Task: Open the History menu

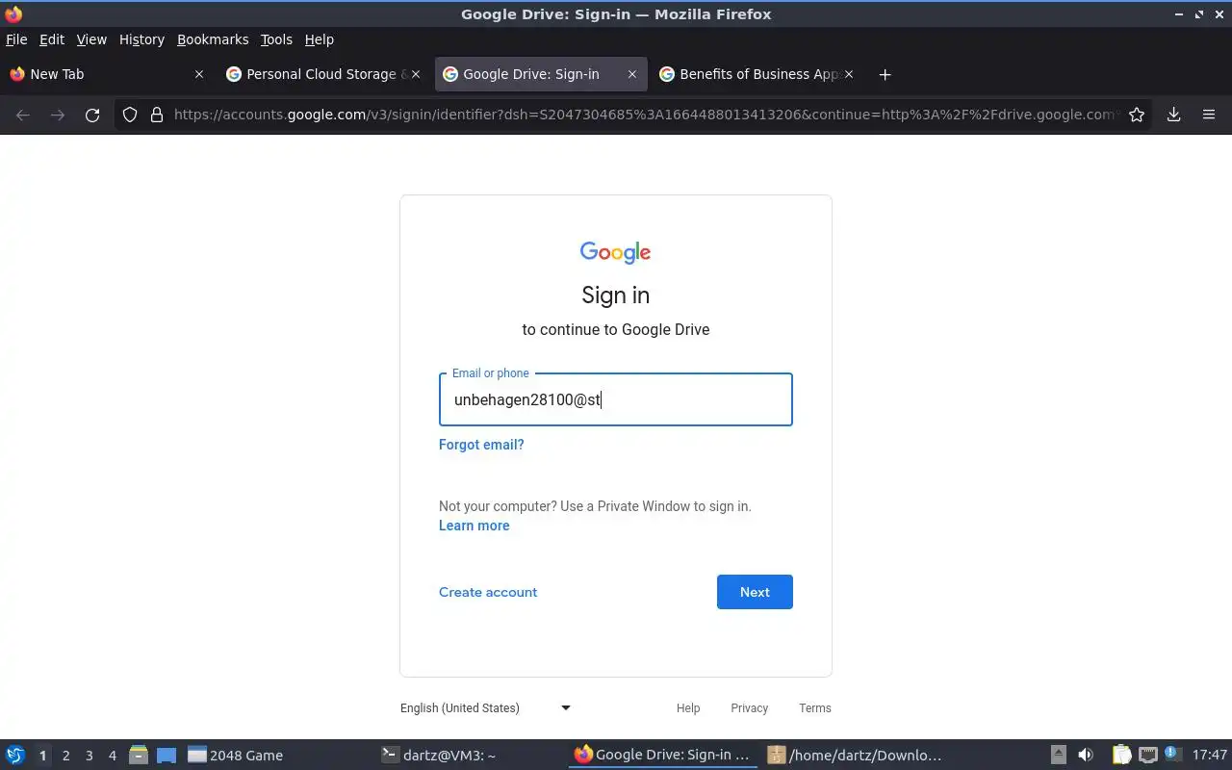Action: coord(141,39)
